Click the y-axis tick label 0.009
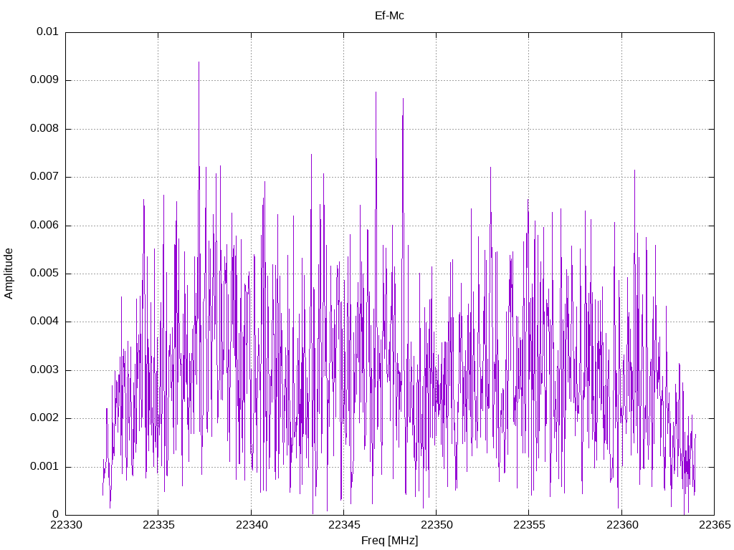Viewport: 734px width, 550px height. coord(44,79)
